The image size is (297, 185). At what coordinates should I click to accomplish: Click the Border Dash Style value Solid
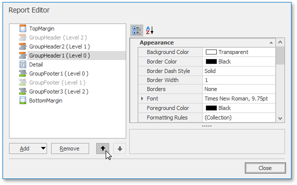coord(239,71)
